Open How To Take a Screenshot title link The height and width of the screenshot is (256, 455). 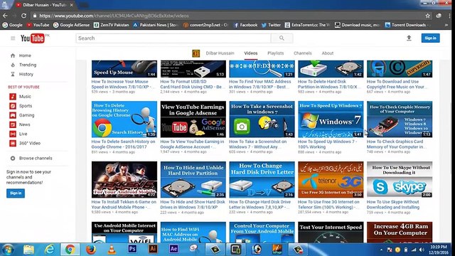[x=257, y=144]
